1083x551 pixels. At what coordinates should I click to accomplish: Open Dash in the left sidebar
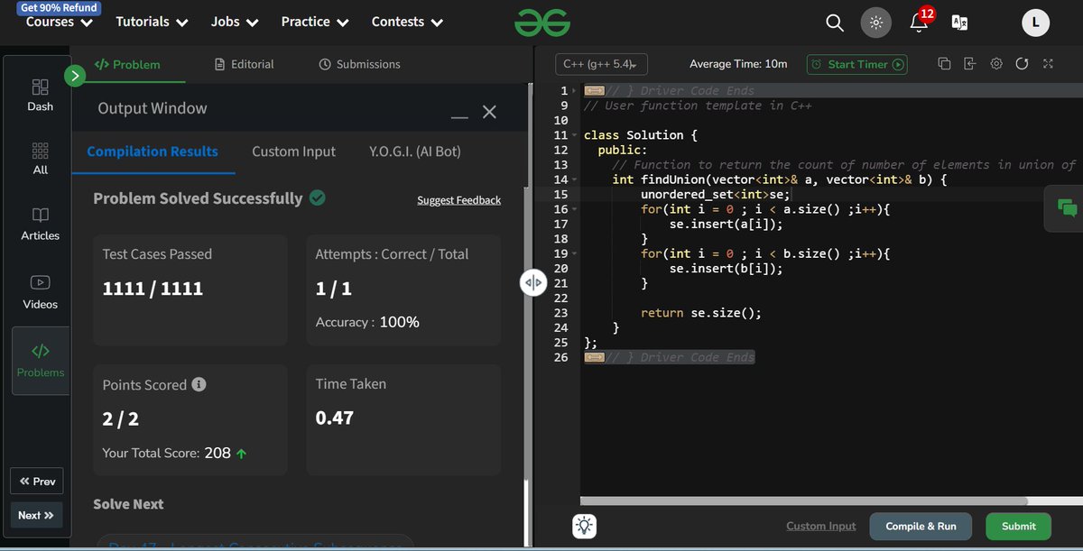(x=40, y=95)
